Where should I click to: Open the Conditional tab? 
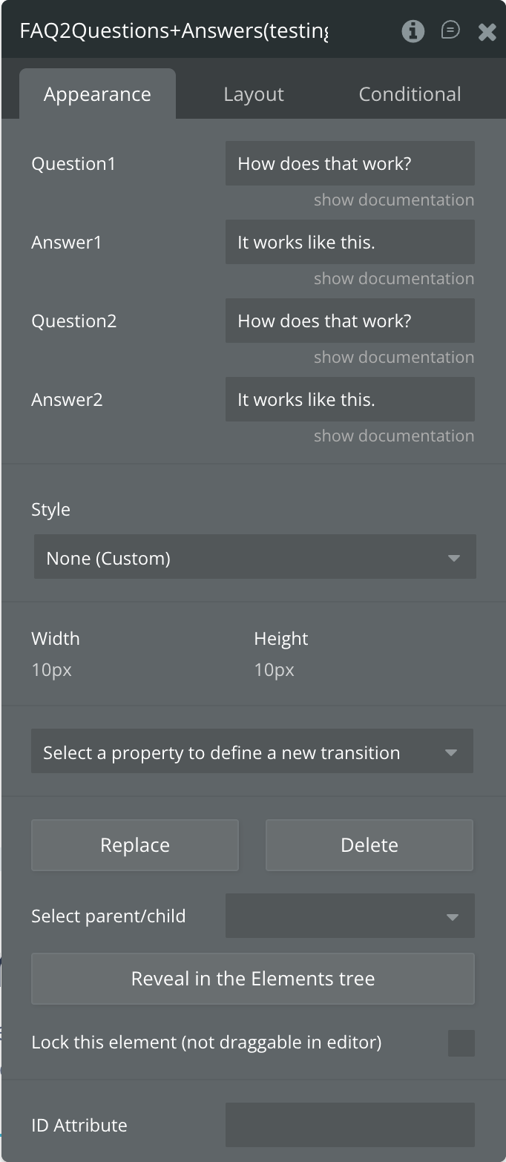pyautogui.click(x=410, y=94)
